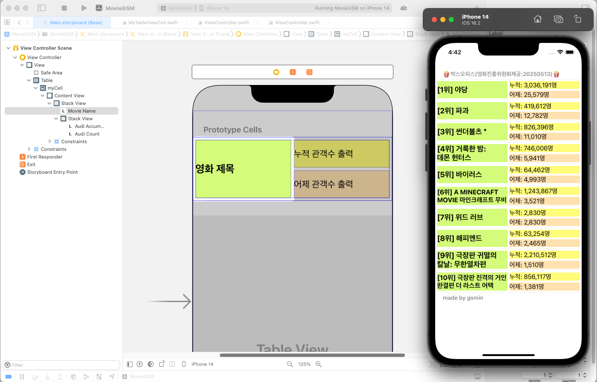
Task: Toggle the navigator sidebar in Xcode
Action: pos(42,8)
